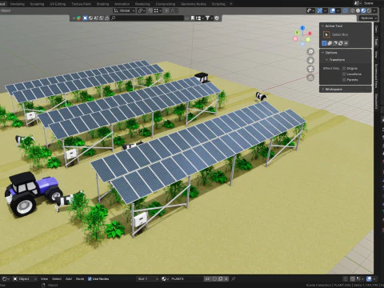Click the zoom viewport magnifier icon
This screenshot has height=288, width=384.
[310, 51]
